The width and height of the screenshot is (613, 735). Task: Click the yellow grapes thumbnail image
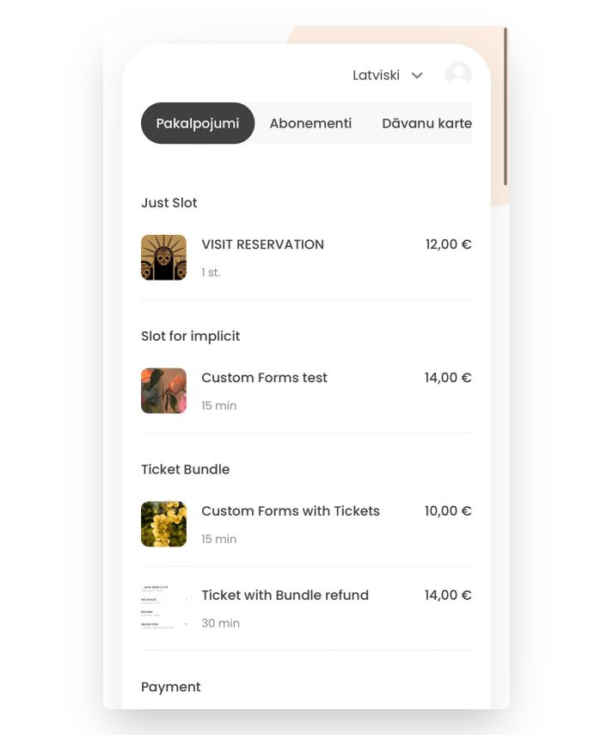[x=163, y=524]
